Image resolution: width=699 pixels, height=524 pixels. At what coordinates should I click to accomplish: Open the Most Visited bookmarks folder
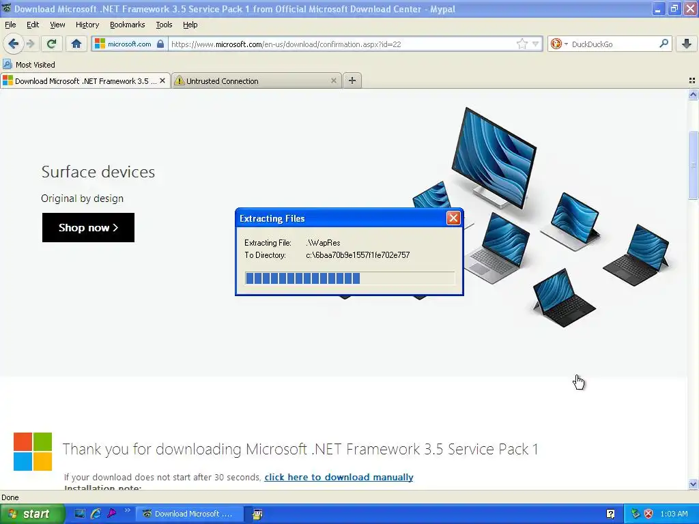tap(29, 65)
